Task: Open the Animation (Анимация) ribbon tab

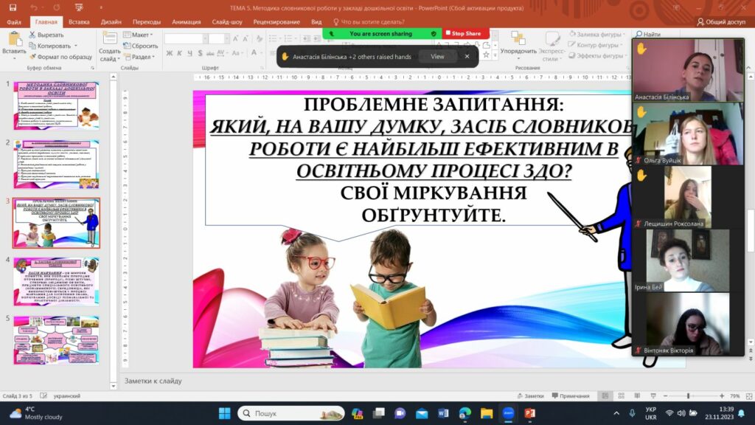Action: (x=187, y=21)
